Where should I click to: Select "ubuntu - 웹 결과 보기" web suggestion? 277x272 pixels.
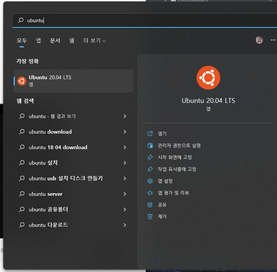pos(73,116)
